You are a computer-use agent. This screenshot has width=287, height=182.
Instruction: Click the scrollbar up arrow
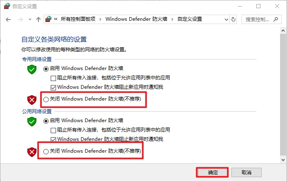coord(283,31)
